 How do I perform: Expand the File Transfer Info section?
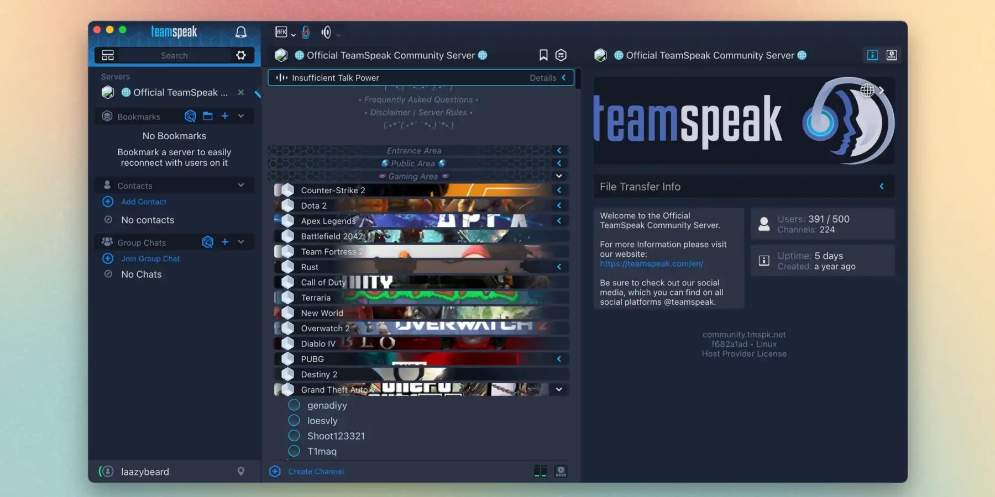882,187
